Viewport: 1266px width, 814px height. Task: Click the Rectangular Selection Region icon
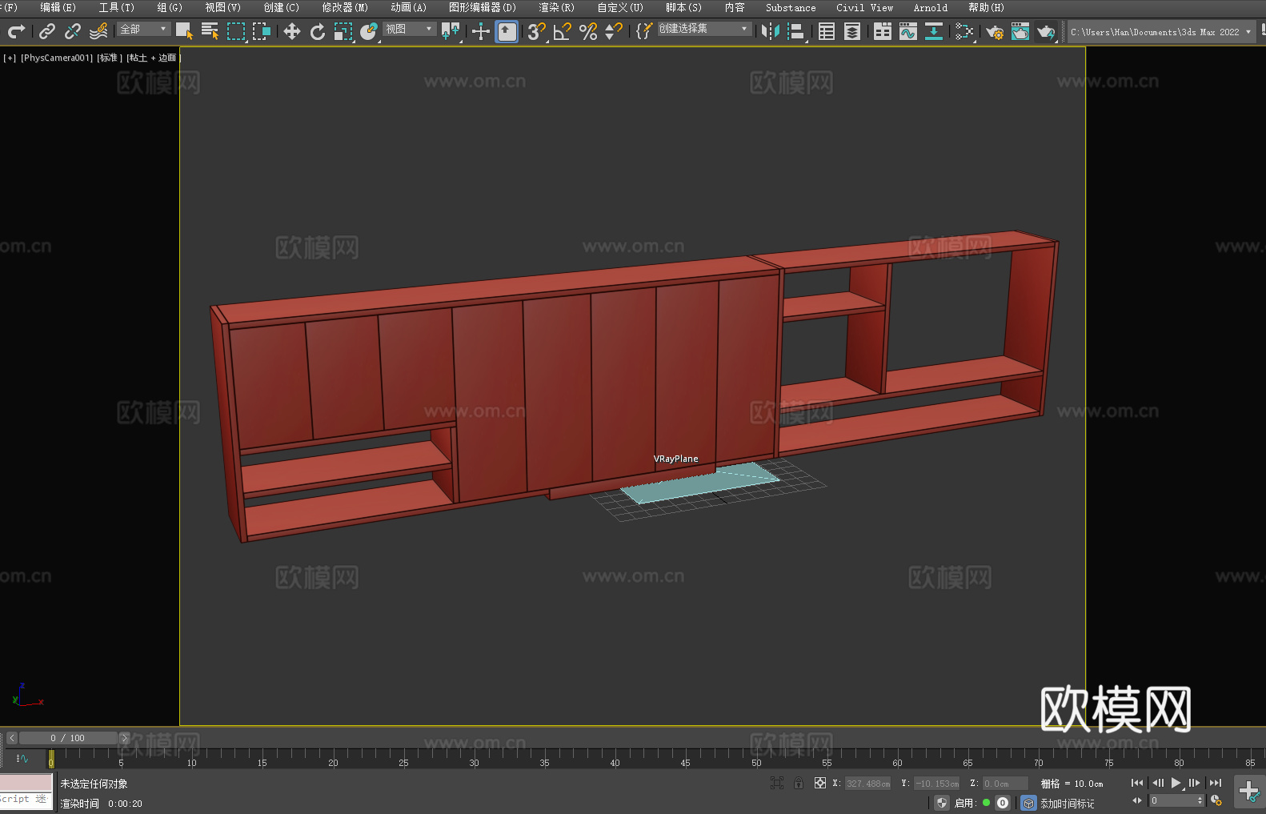coord(235,31)
